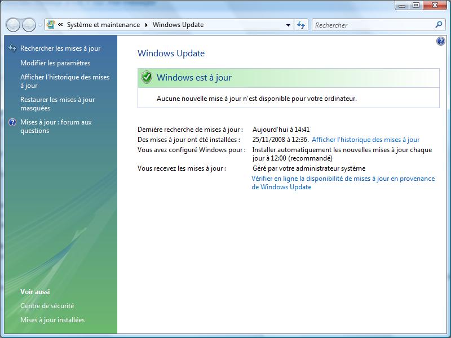The height and width of the screenshot is (338, 451).
Task: Close the Windows Update window
Action: pyautogui.click(x=435, y=5)
